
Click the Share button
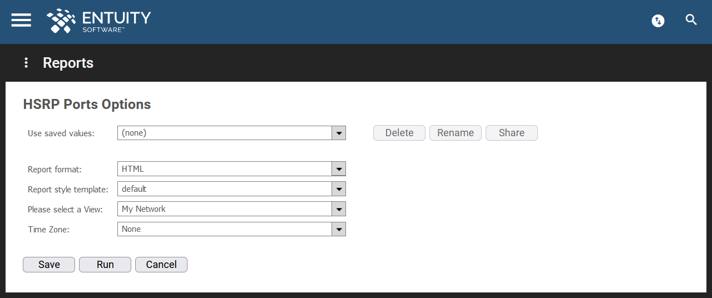click(512, 133)
